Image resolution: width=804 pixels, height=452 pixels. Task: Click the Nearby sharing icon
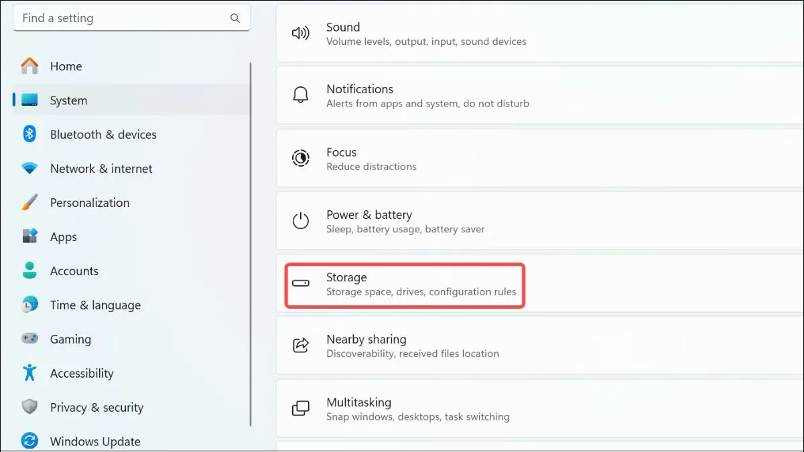301,345
